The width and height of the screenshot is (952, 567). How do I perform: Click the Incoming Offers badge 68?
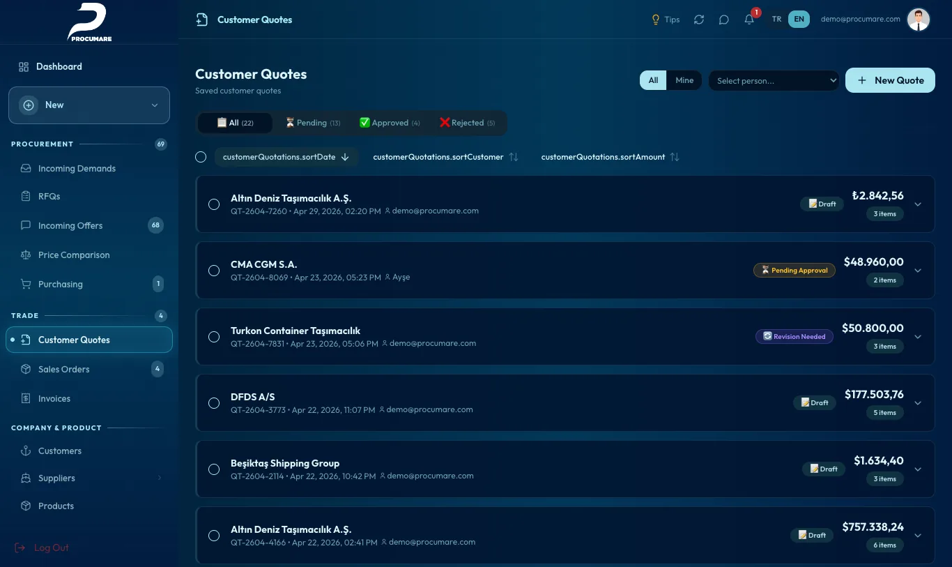point(155,225)
